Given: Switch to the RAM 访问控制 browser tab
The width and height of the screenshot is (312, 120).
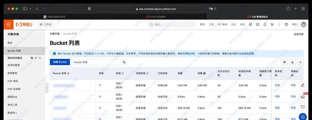Looking at the screenshot, I should (x=156, y=17).
